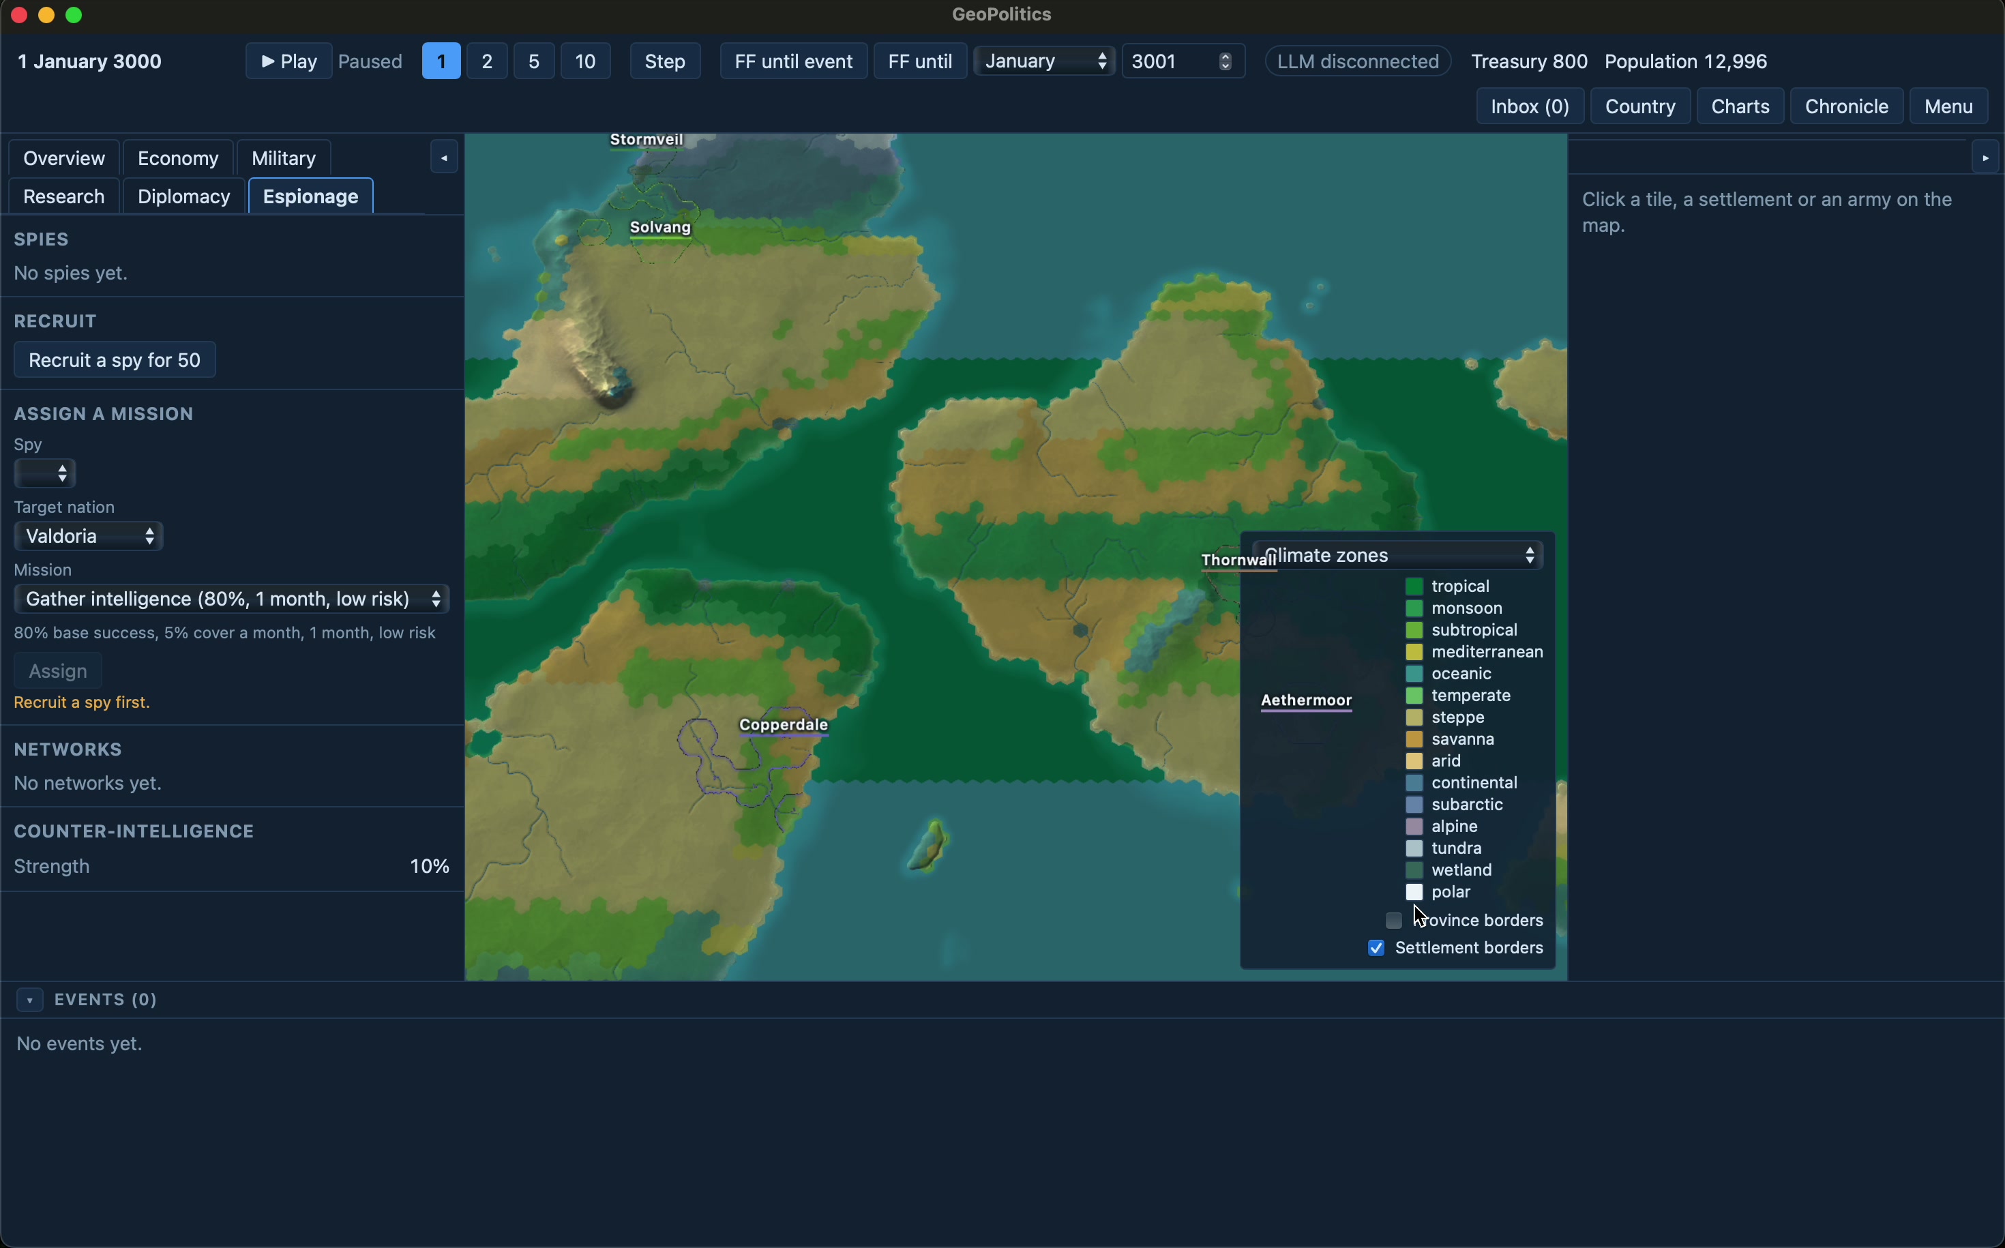Switch to the Economy tab
Viewport: 2005px width, 1248px height.
click(177, 158)
